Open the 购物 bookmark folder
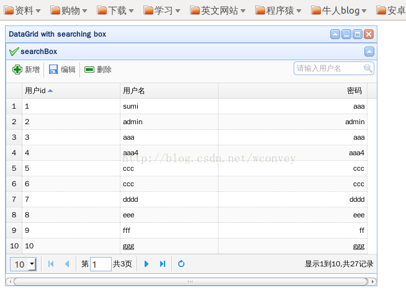 coord(69,11)
